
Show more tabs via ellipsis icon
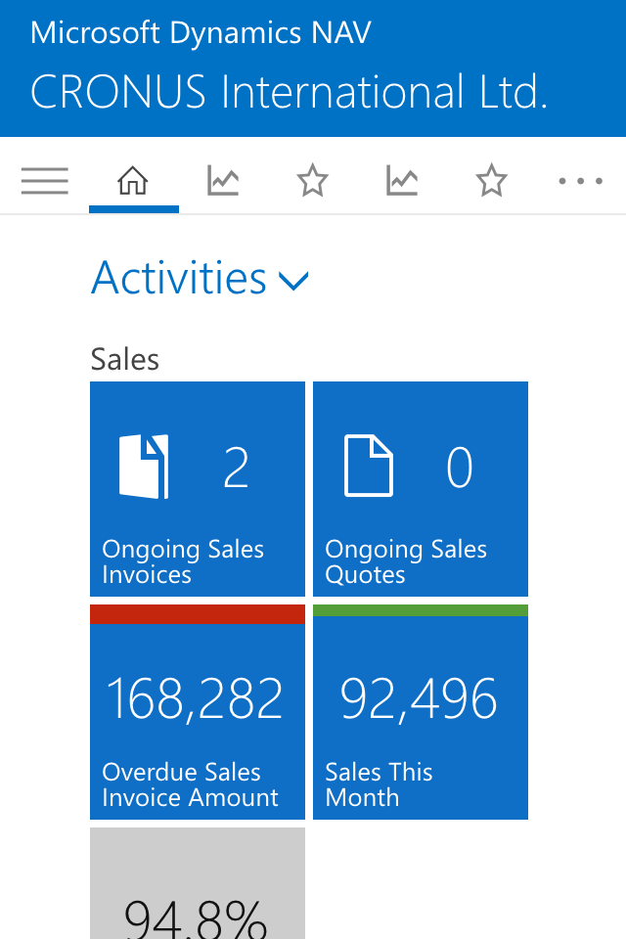tap(580, 181)
